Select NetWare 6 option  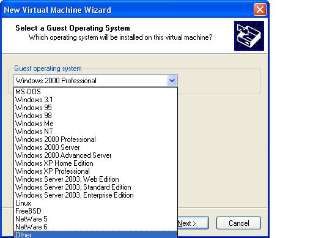point(96,227)
